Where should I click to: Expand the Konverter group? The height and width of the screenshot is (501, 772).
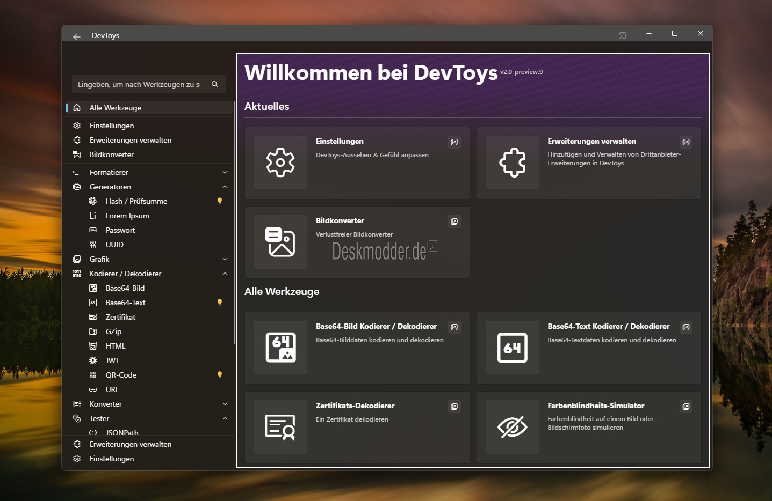(225, 404)
